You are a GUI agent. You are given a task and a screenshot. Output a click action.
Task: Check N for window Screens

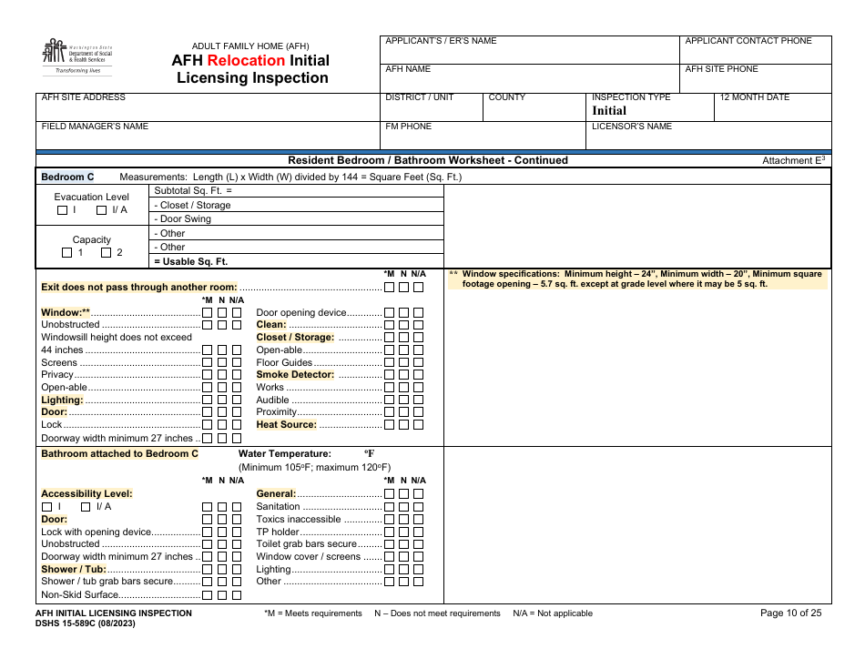pyautogui.click(x=221, y=361)
